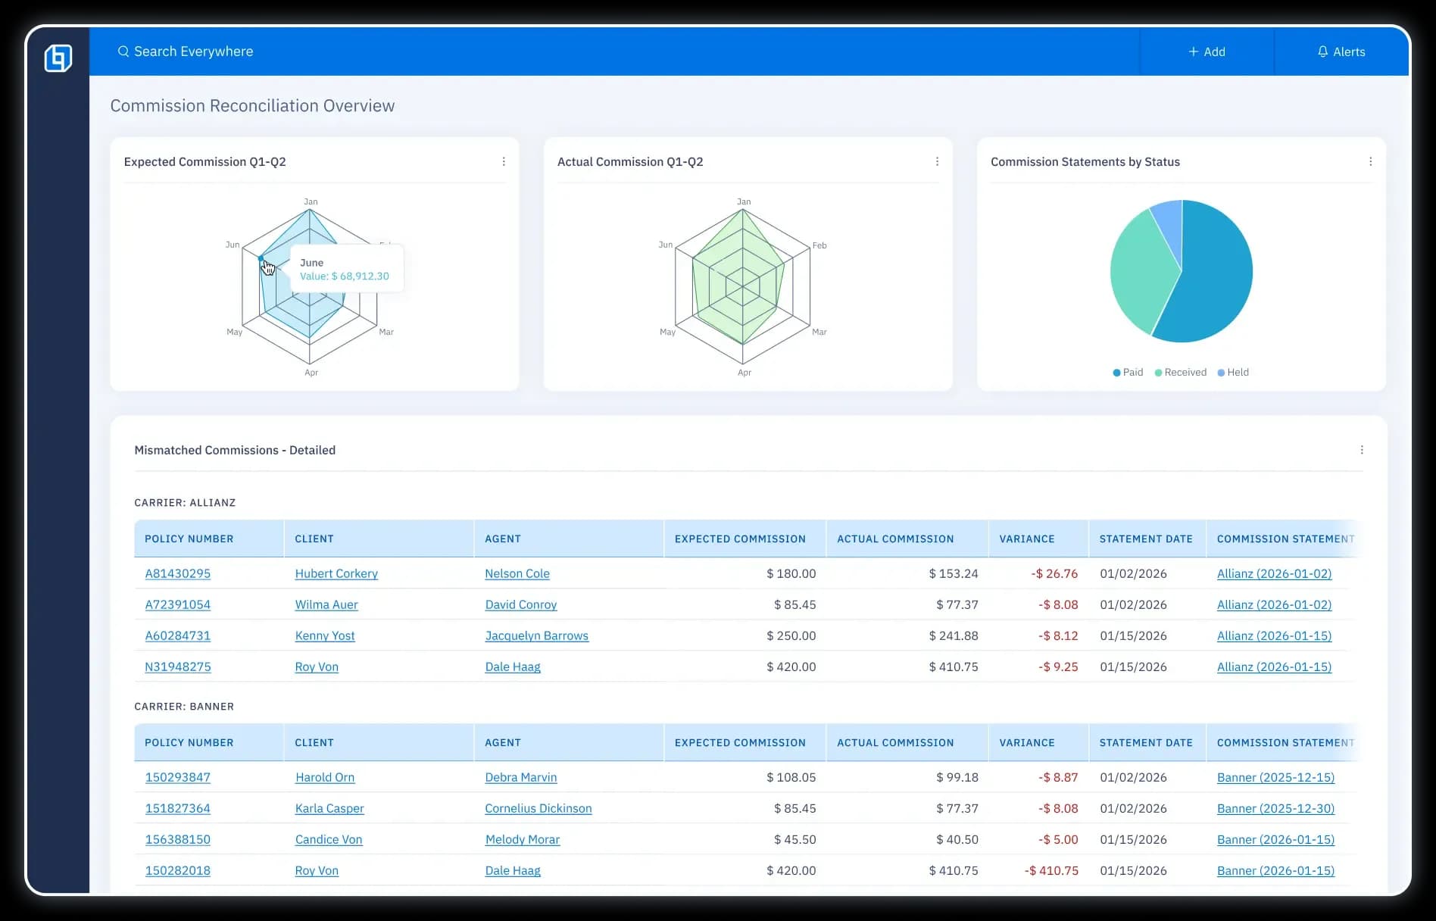Open Commission Statements by Status options menu

pos(1370,161)
